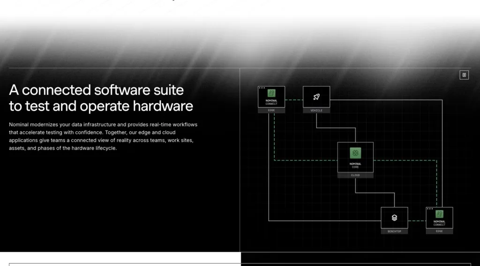This screenshot has height=266, width=480.
Task: Click the top-left Nominal Connect green icon
Action: (271, 93)
